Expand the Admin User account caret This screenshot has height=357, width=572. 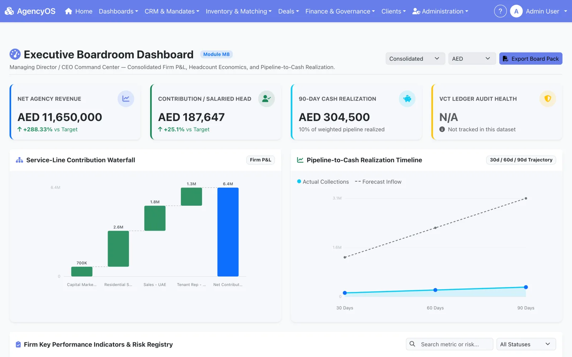click(x=565, y=11)
